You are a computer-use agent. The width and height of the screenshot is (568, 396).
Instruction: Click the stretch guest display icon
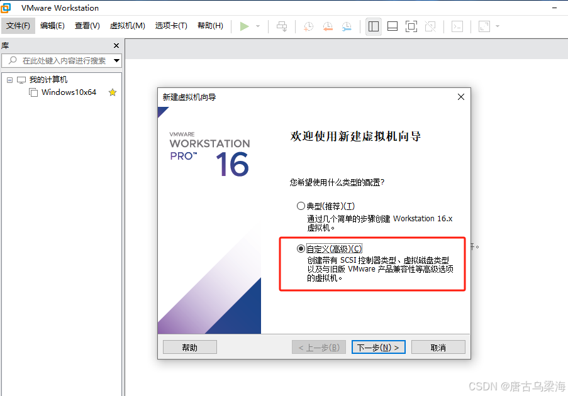click(x=484, y=26)
